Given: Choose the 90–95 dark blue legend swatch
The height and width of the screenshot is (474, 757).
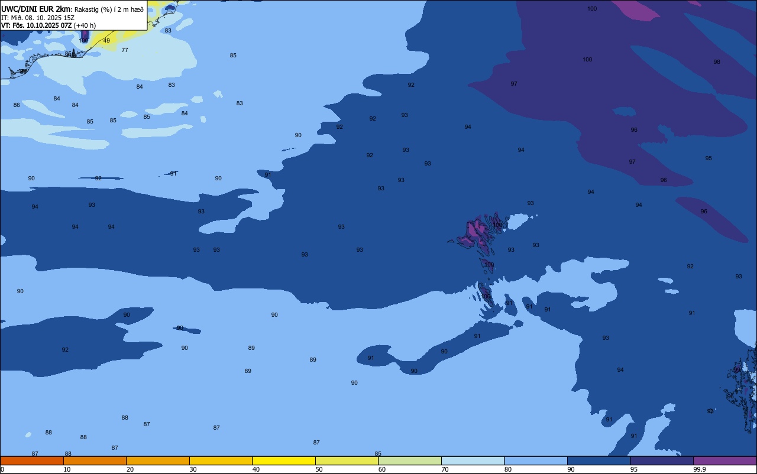Looking at the screenshot, I should click(599, 460).
